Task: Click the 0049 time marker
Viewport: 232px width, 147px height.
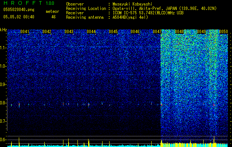Action: pyautogui.click(x=201, y=32)
